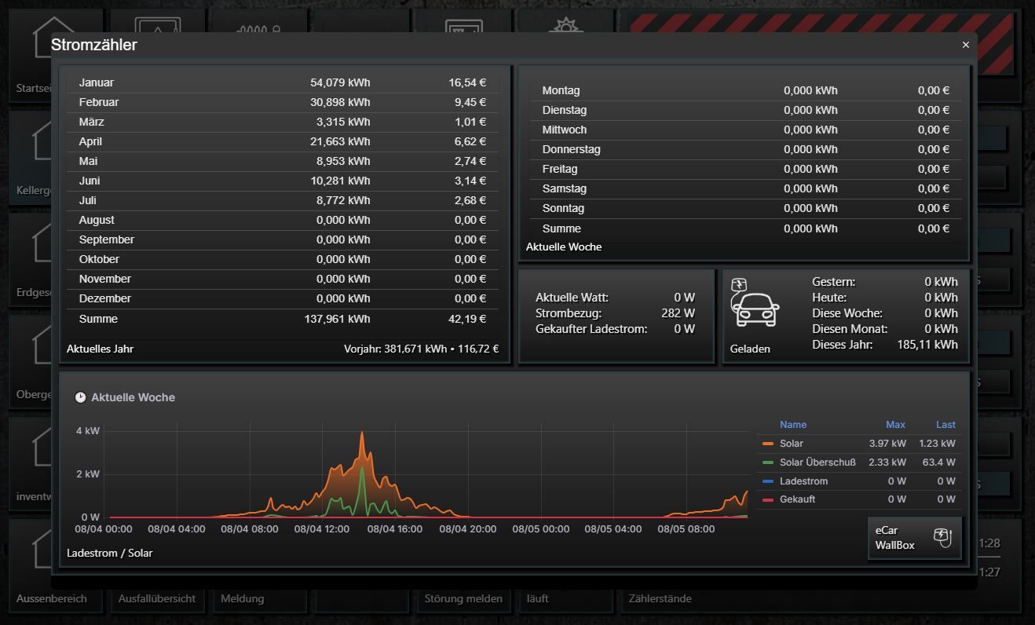Click the 10,281 kWh value for Juni
Image resolution: width=1035 pixels, height=625 pixels.
pyautogui.click(x=340, y=181)
